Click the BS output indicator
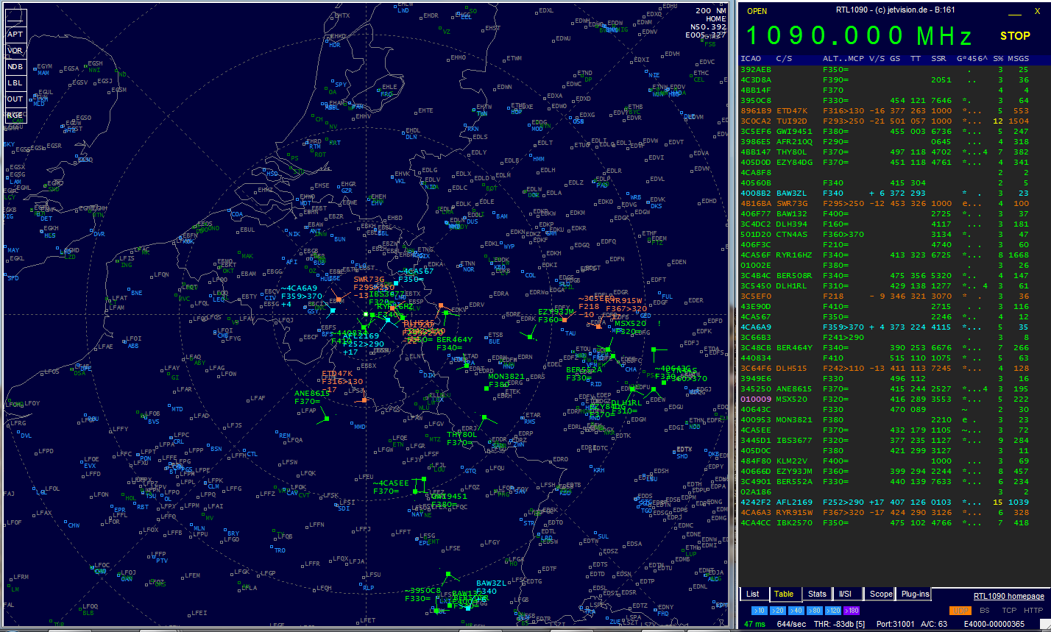 [x=985, y=611]
